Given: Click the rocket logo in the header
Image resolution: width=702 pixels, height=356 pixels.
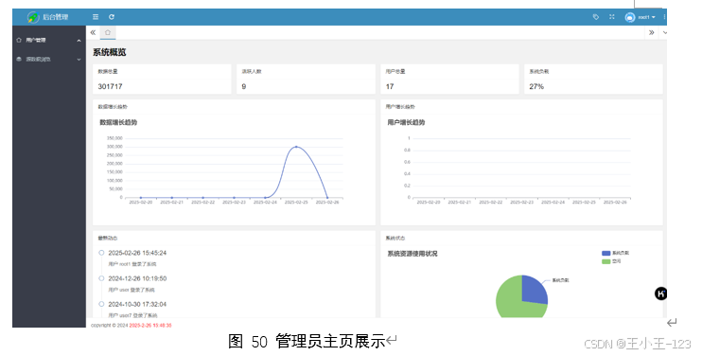Looking at the screenshot, I should click(33, 17).
